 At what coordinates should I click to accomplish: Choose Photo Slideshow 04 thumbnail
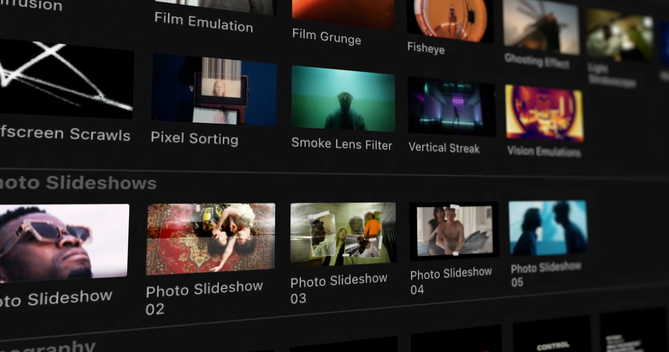point(454,231)
